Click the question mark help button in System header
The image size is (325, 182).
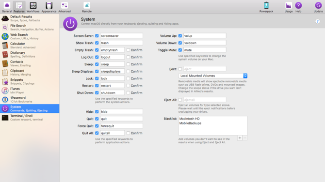coord(317,21)
